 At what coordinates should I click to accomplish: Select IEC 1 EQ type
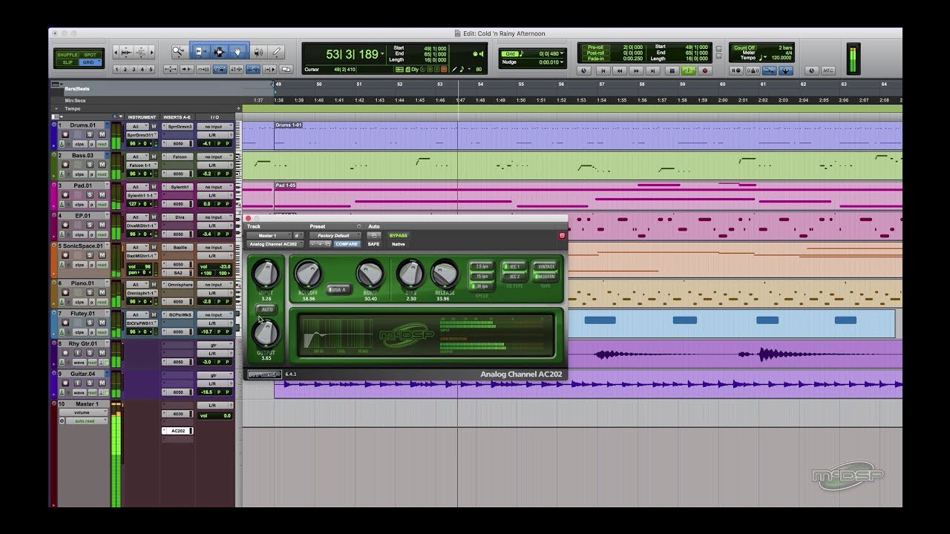(514, 266)
